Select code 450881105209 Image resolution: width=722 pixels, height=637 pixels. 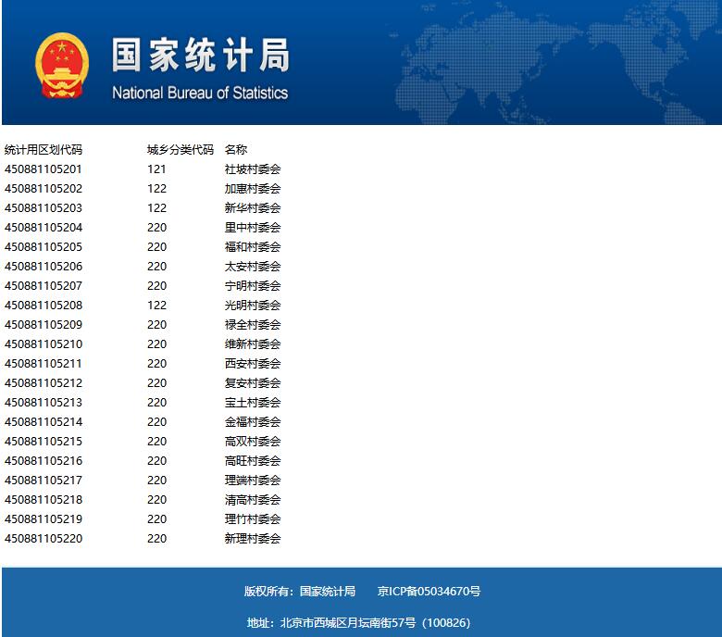[x=44, y=325]
